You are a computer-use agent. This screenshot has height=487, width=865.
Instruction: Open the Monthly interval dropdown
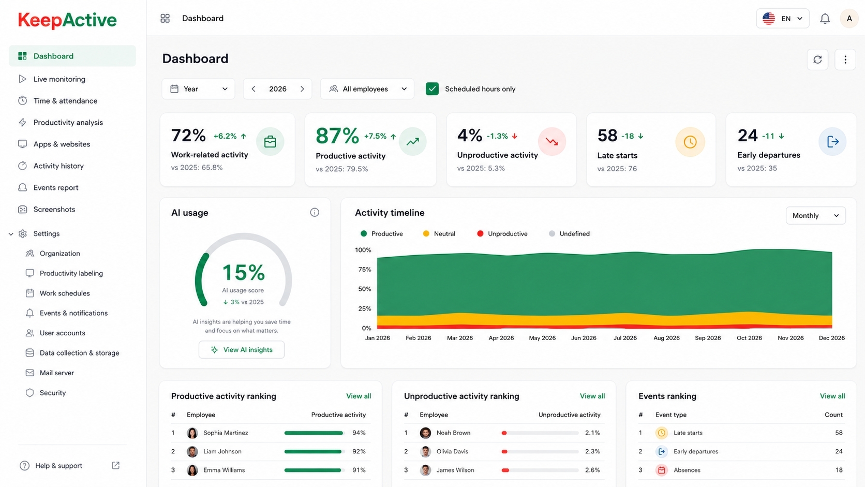816,216
